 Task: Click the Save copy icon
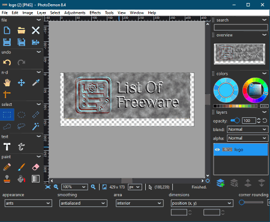click(22, 42)
